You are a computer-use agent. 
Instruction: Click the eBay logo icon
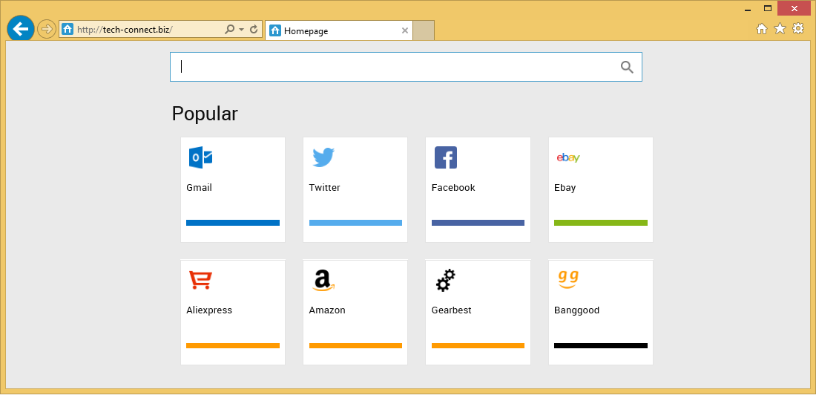[x=568, y=157]
